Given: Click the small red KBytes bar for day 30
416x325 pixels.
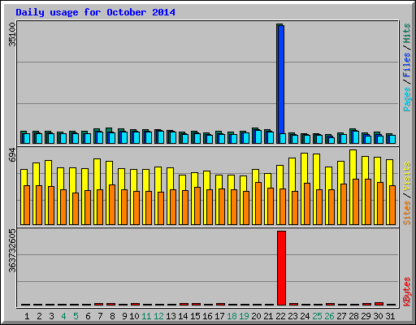Looking at the screenshot, I should tap(379, 304).
